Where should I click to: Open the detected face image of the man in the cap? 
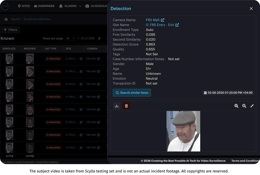tap(183, 131)
